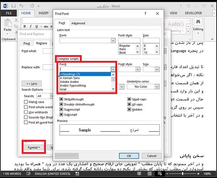
Task: Click Latin text Size input field
Action: coord(151,40)
